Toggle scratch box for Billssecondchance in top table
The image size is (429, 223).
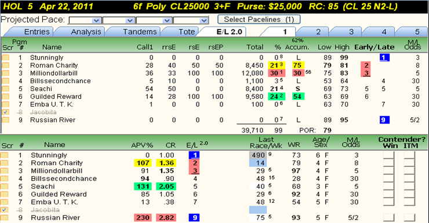point(5,81)
